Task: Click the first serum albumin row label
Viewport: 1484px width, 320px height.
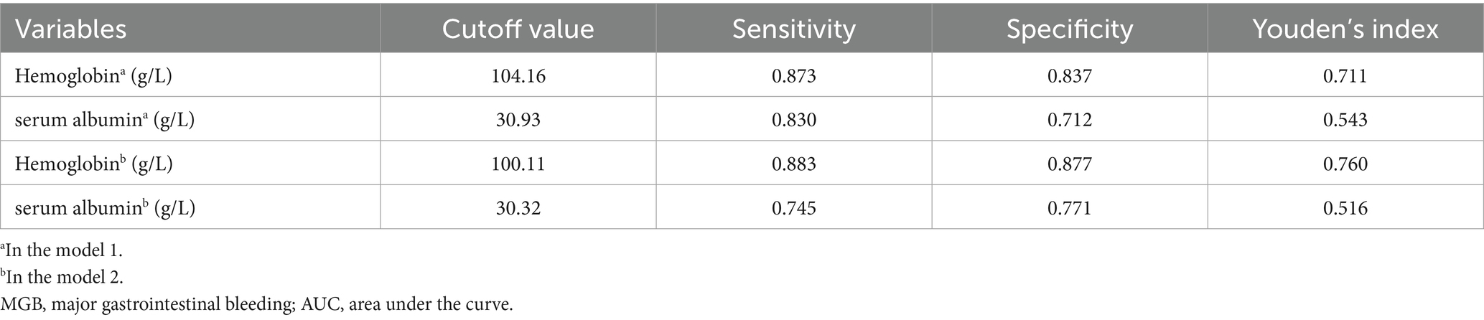Action: pyautogui.click(x=105, y=119)
